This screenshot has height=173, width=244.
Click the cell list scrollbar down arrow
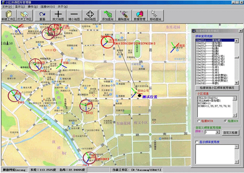pos(237,83)
